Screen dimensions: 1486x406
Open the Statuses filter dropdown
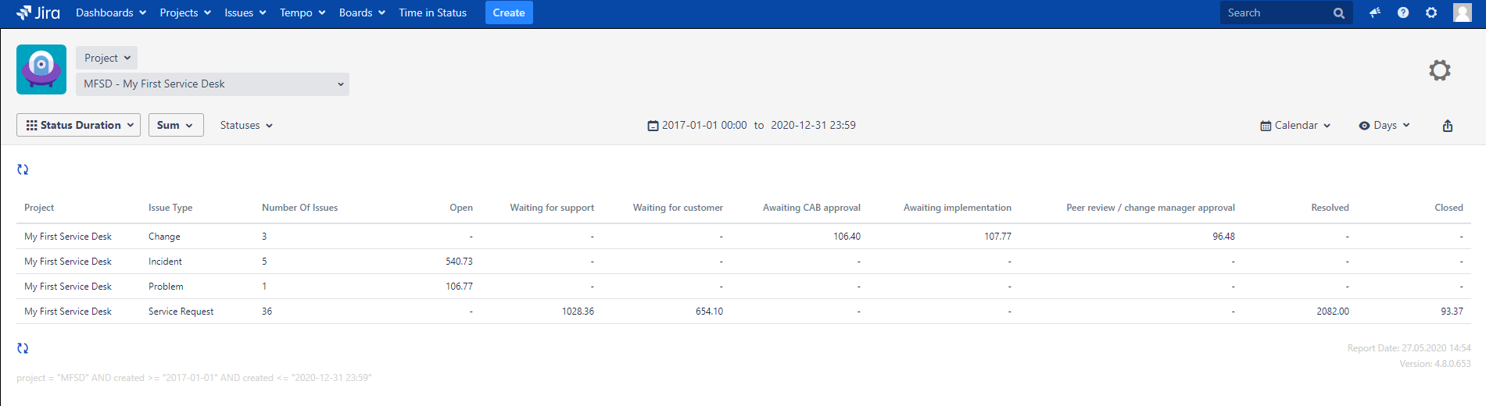tap(246, 125)
